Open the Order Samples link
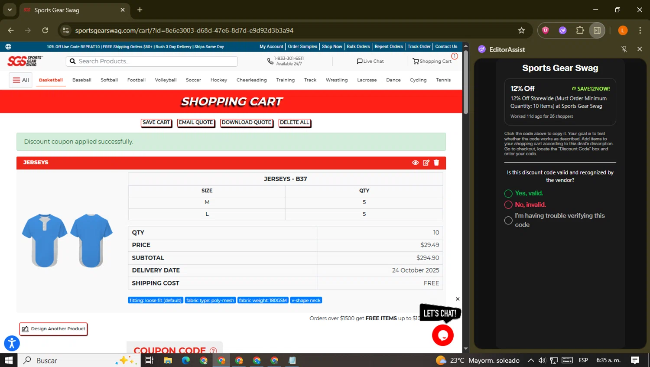This screenshot has height=367, width=650. (x=302, y=46)
